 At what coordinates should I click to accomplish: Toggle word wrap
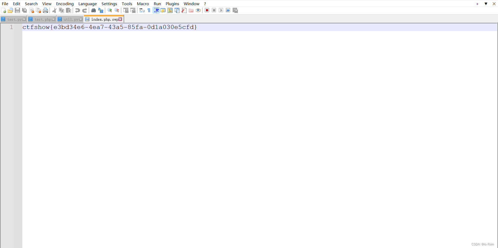pos(142,10)
